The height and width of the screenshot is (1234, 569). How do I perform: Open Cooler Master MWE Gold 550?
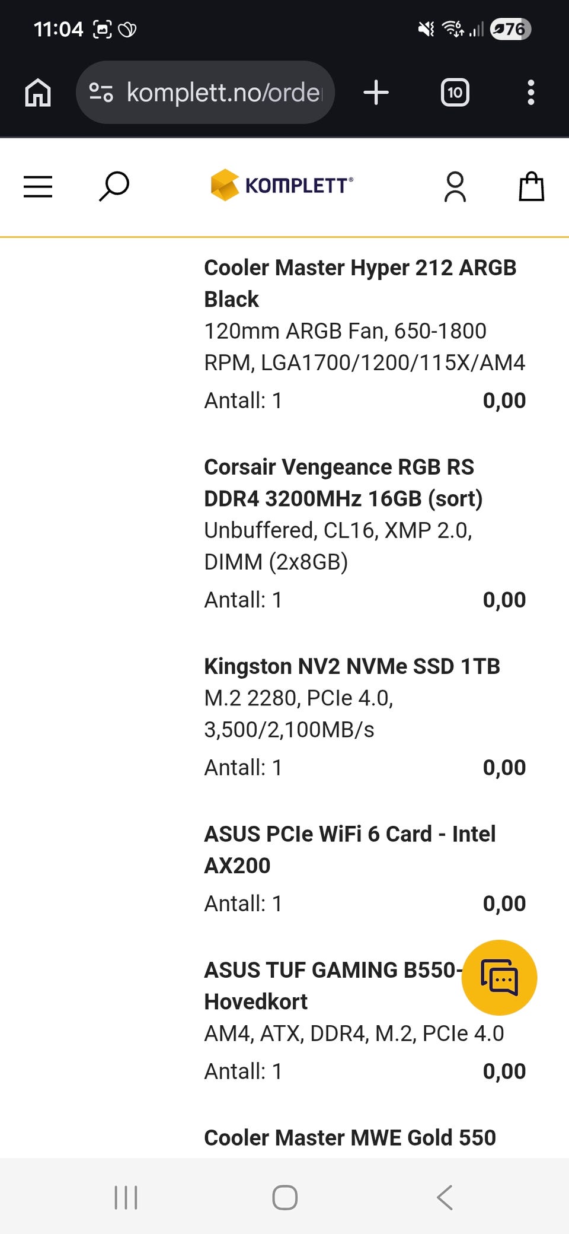click(x=350, y=1137)
